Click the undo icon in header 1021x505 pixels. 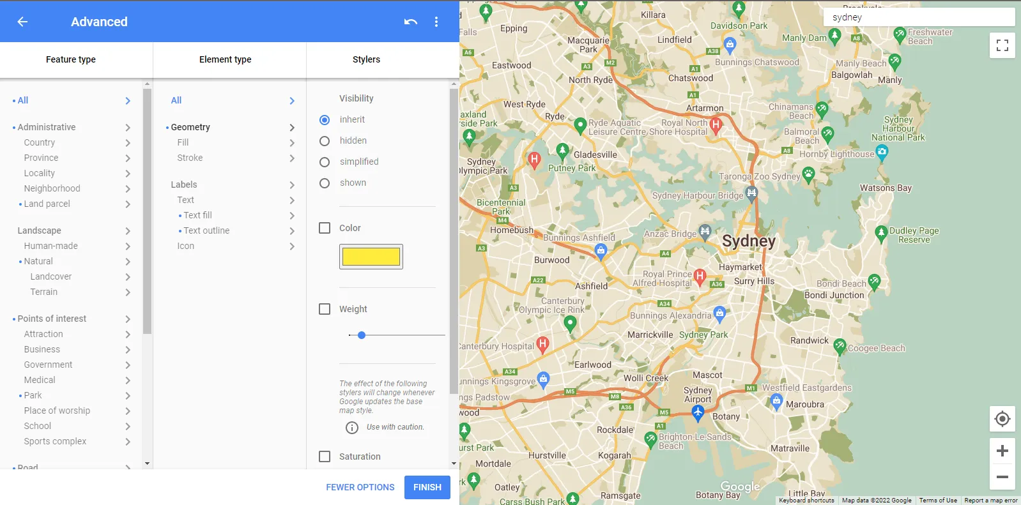click(410, 22)
